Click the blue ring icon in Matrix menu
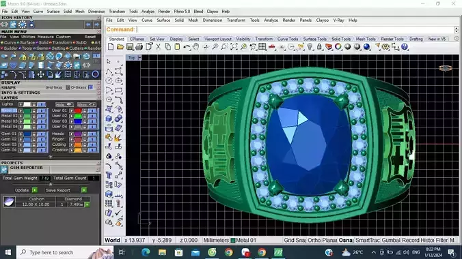The image size is (462, 259). [95, 74]
